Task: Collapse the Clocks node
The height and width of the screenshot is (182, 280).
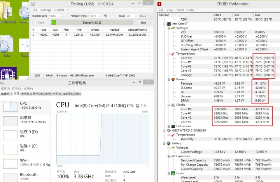Action: click(x=169, y=105)
